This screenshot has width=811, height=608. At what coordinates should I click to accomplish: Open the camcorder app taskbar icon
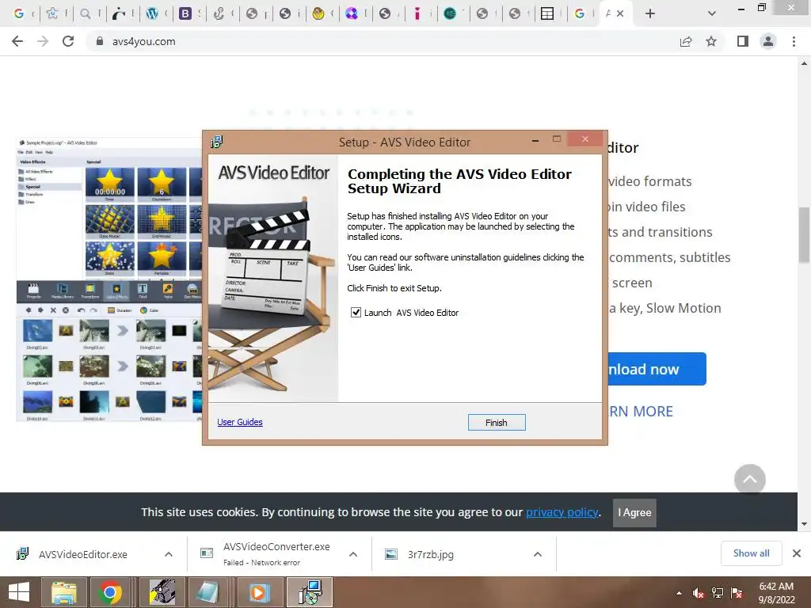click(162, 592)
